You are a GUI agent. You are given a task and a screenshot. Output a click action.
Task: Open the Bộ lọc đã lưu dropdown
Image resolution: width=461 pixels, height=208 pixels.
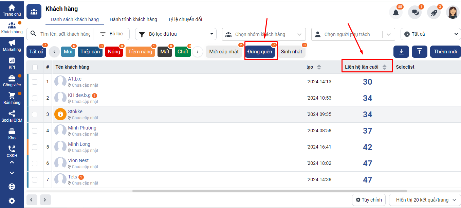pos(176,34)
